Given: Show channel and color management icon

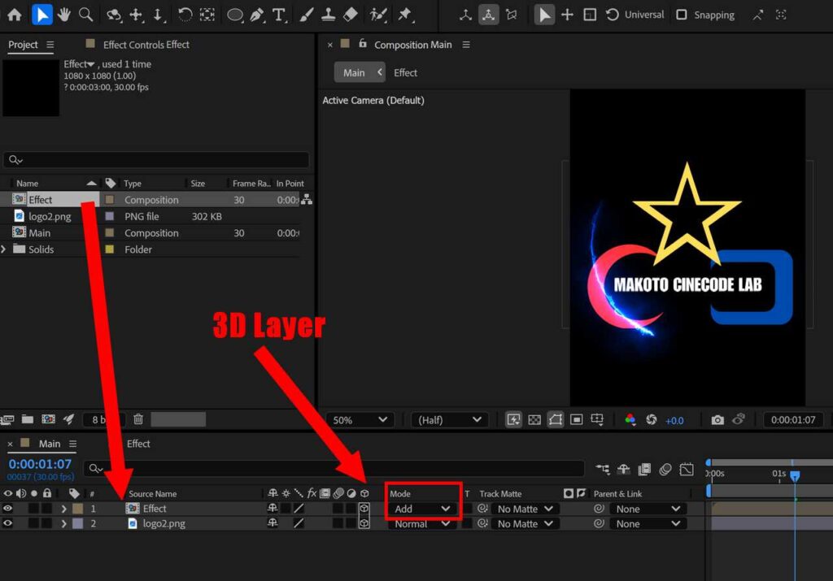Looking at the screenshot, I should point(630,419).
